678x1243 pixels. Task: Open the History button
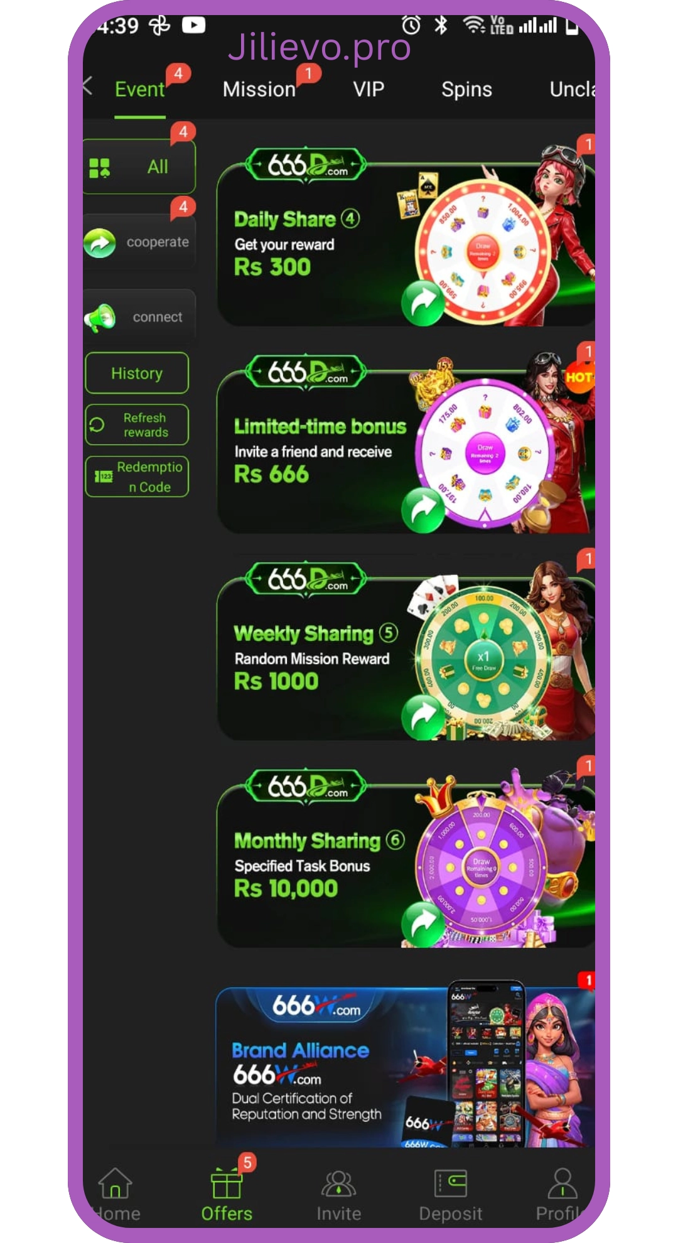point(137,373)
